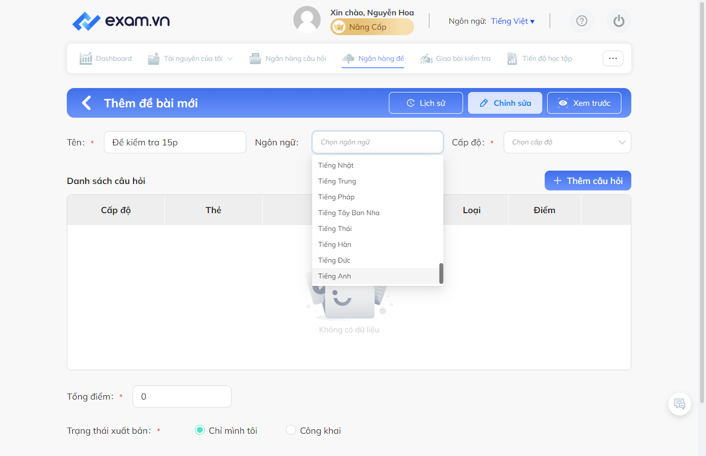This screenshot has height=456, width=706.
Task: Click the Lịch sử button
Action: tap(426, 103)
